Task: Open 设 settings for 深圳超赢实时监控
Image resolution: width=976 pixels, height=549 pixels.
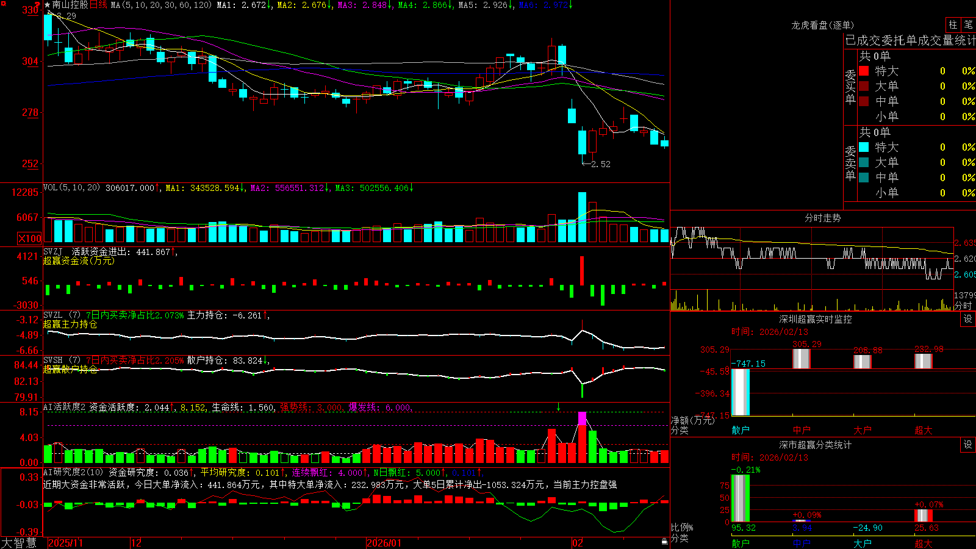Action: pyautogui.click(x=968, y=319)
